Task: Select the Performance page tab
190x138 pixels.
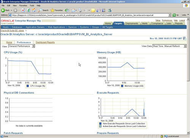Action: 24,42
